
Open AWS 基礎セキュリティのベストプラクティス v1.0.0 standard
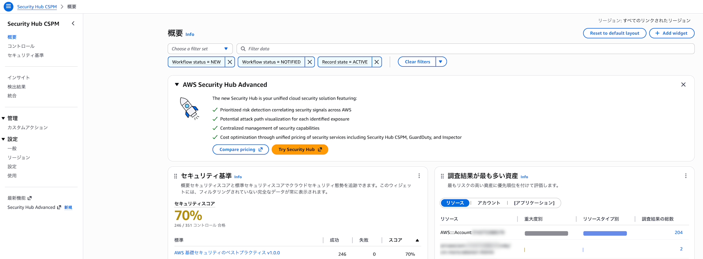pyautogui.click(x=227, y=253)
